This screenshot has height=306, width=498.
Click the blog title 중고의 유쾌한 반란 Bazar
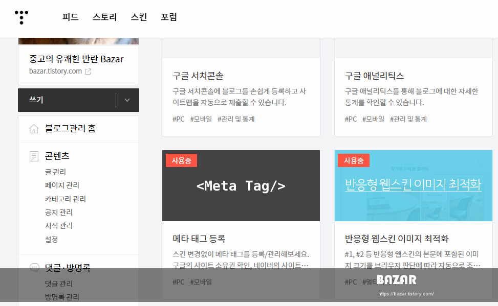[76, 59]
